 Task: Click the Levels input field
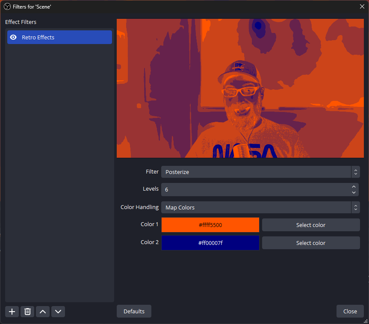pyautogui.click(x=254, y=189)
